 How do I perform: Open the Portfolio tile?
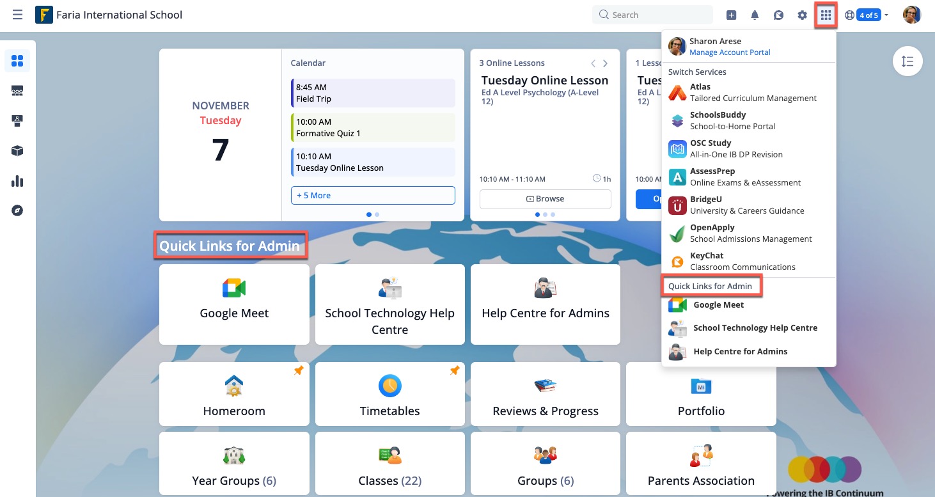(x=701, y=394)
